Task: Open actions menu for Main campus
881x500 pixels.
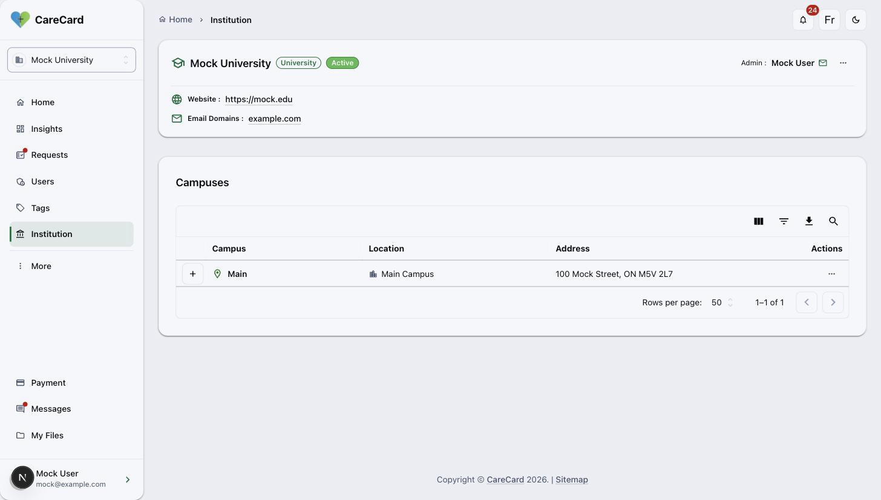Action: coord(831,274)
